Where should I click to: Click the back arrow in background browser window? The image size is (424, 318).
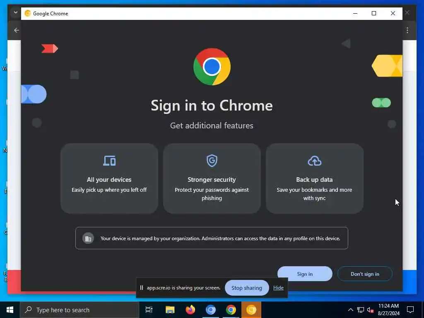[17, 30]
